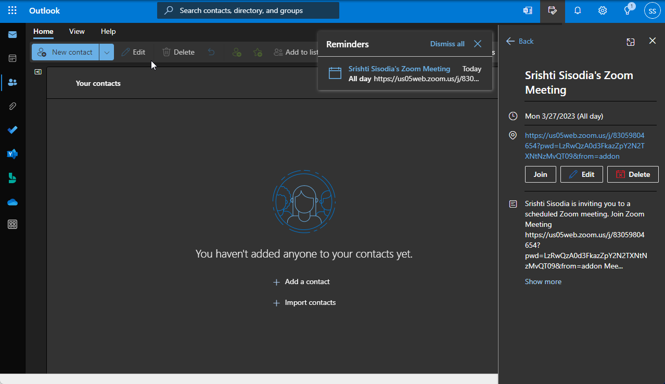
Task: Open the Help tab
Action: click(108, 31)
